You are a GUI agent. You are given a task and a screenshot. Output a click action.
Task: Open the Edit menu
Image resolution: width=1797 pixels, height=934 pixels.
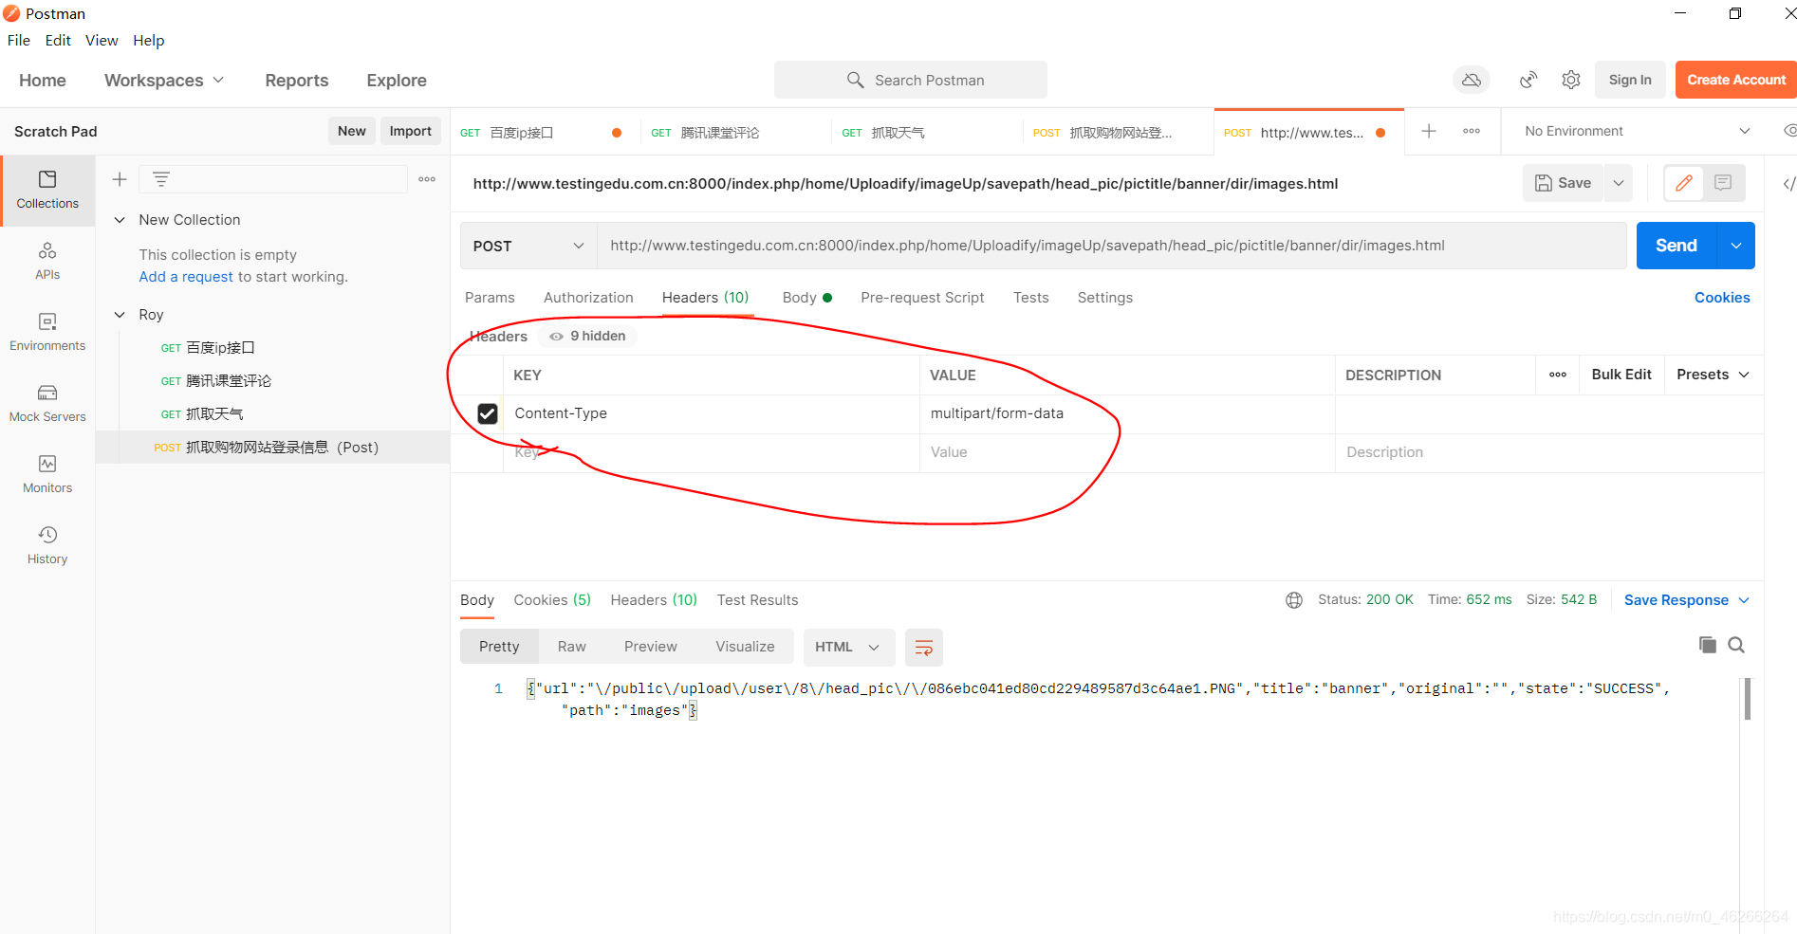[x=58, y=41]
